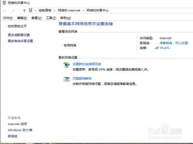
Task: Expand the chevron before 控制面板 in address bar
Action: (36, 10)
